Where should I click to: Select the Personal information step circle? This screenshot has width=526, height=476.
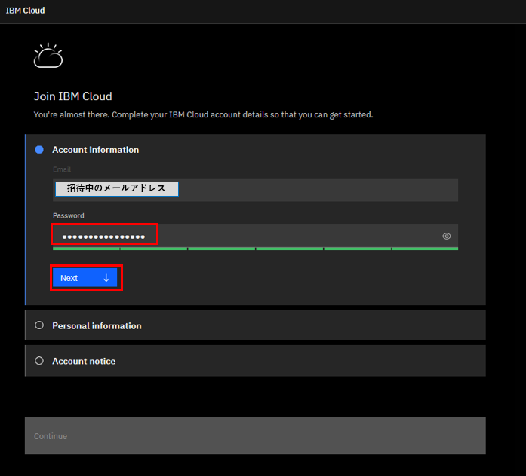click(39, 325)
